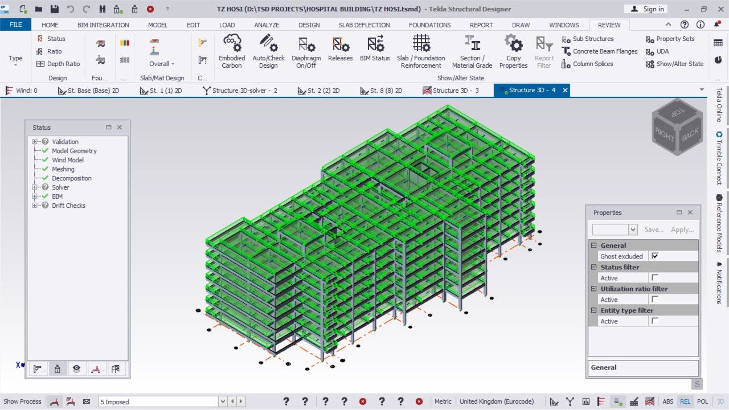Screen dimensions: 729x410
Task: Toggle REL coordinate mode
Action: tap(685, 401)
